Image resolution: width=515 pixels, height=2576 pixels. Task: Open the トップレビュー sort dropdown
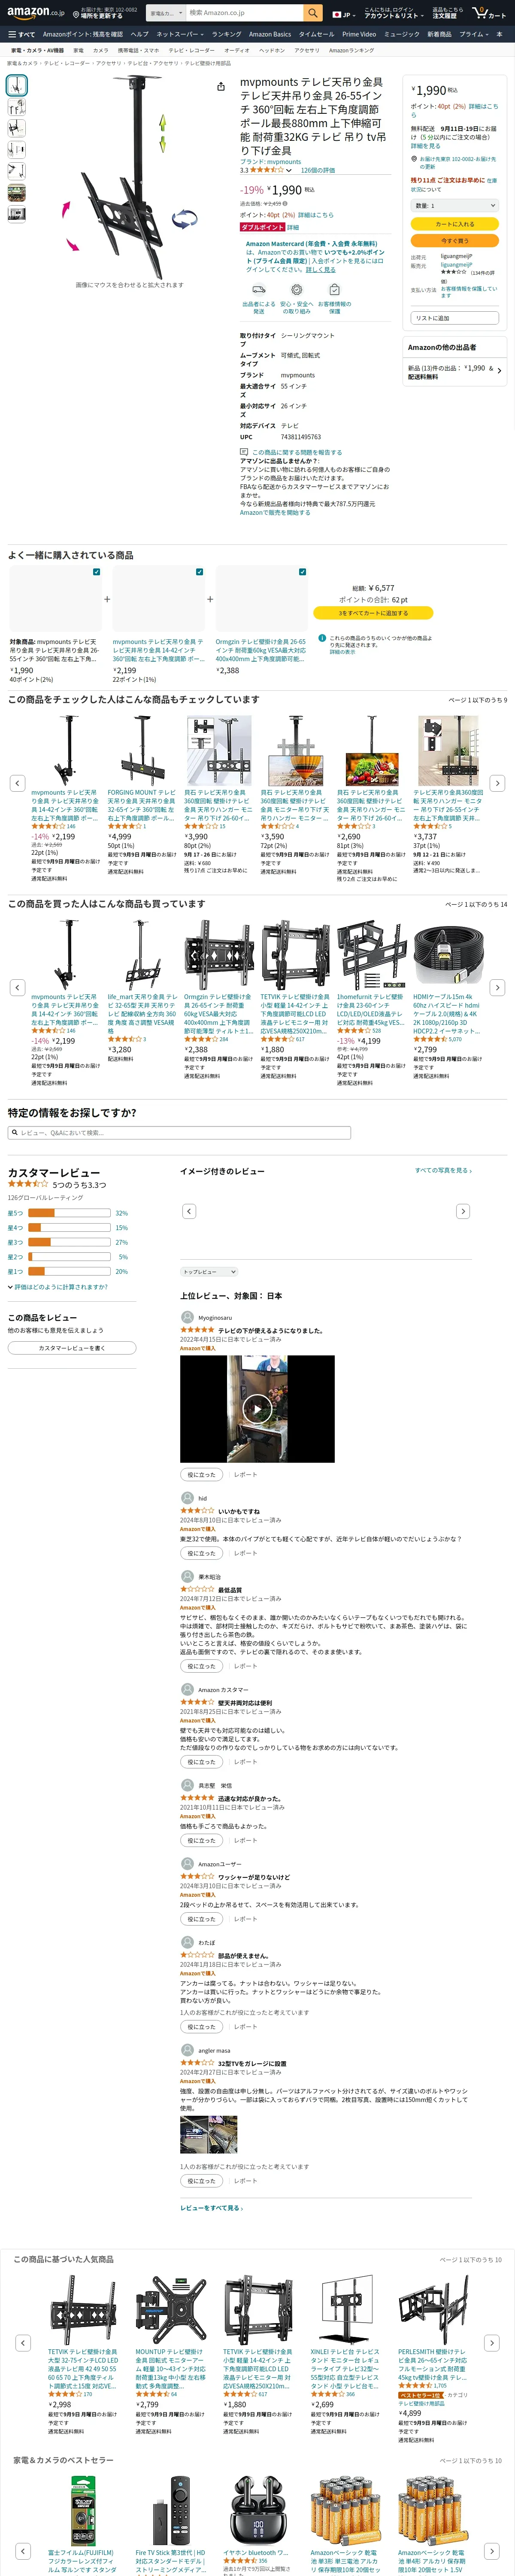point(209,1272)
